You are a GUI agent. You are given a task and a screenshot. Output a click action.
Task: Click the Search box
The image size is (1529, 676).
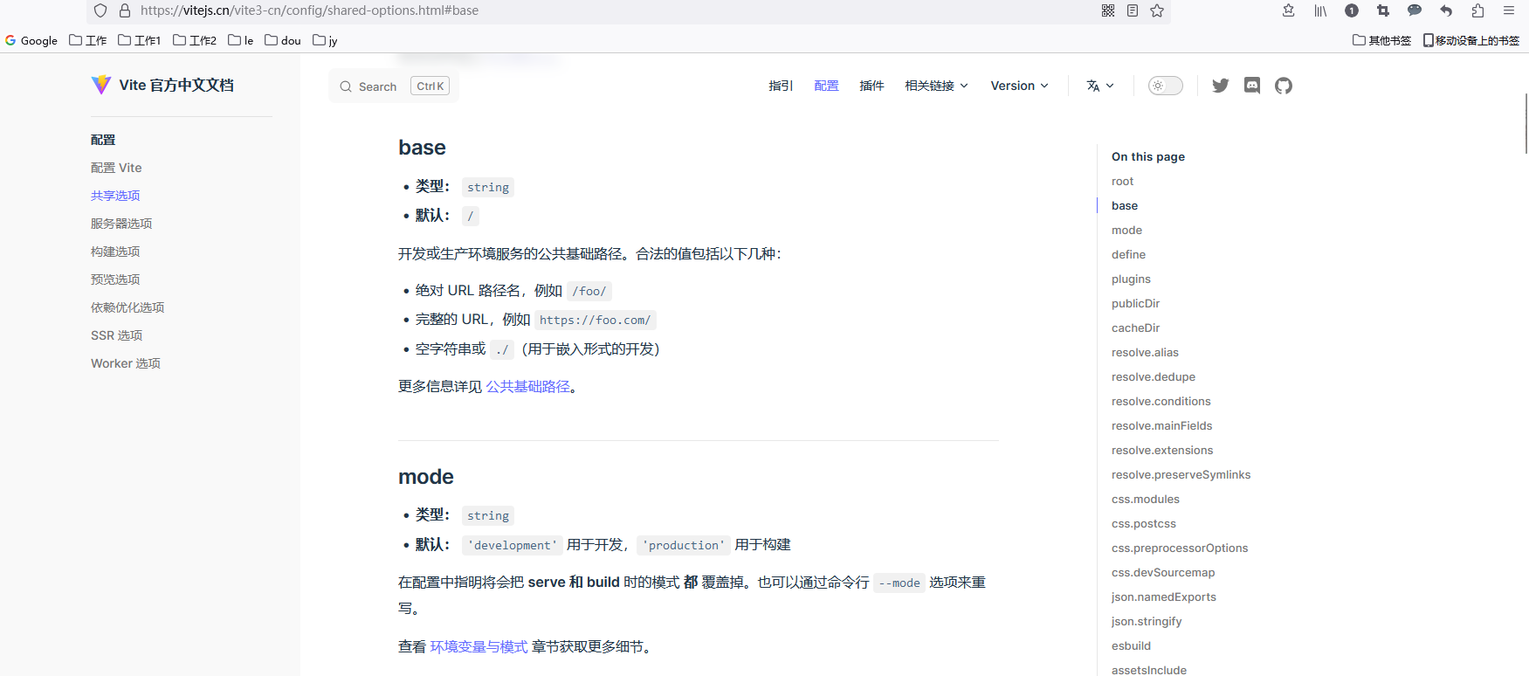click(394, 86)
